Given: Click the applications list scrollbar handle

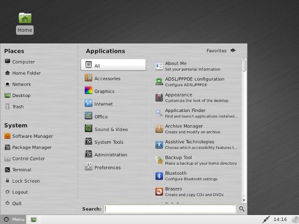Looking at the screenshot, I should pyautogui.click(x=244, y=65).
